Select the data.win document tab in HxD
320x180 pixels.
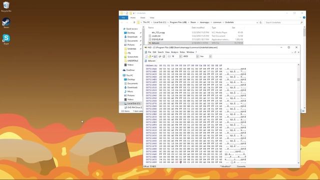[x=150, y=61]
